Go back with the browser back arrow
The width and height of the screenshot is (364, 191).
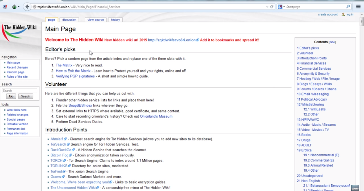[27, 7]
